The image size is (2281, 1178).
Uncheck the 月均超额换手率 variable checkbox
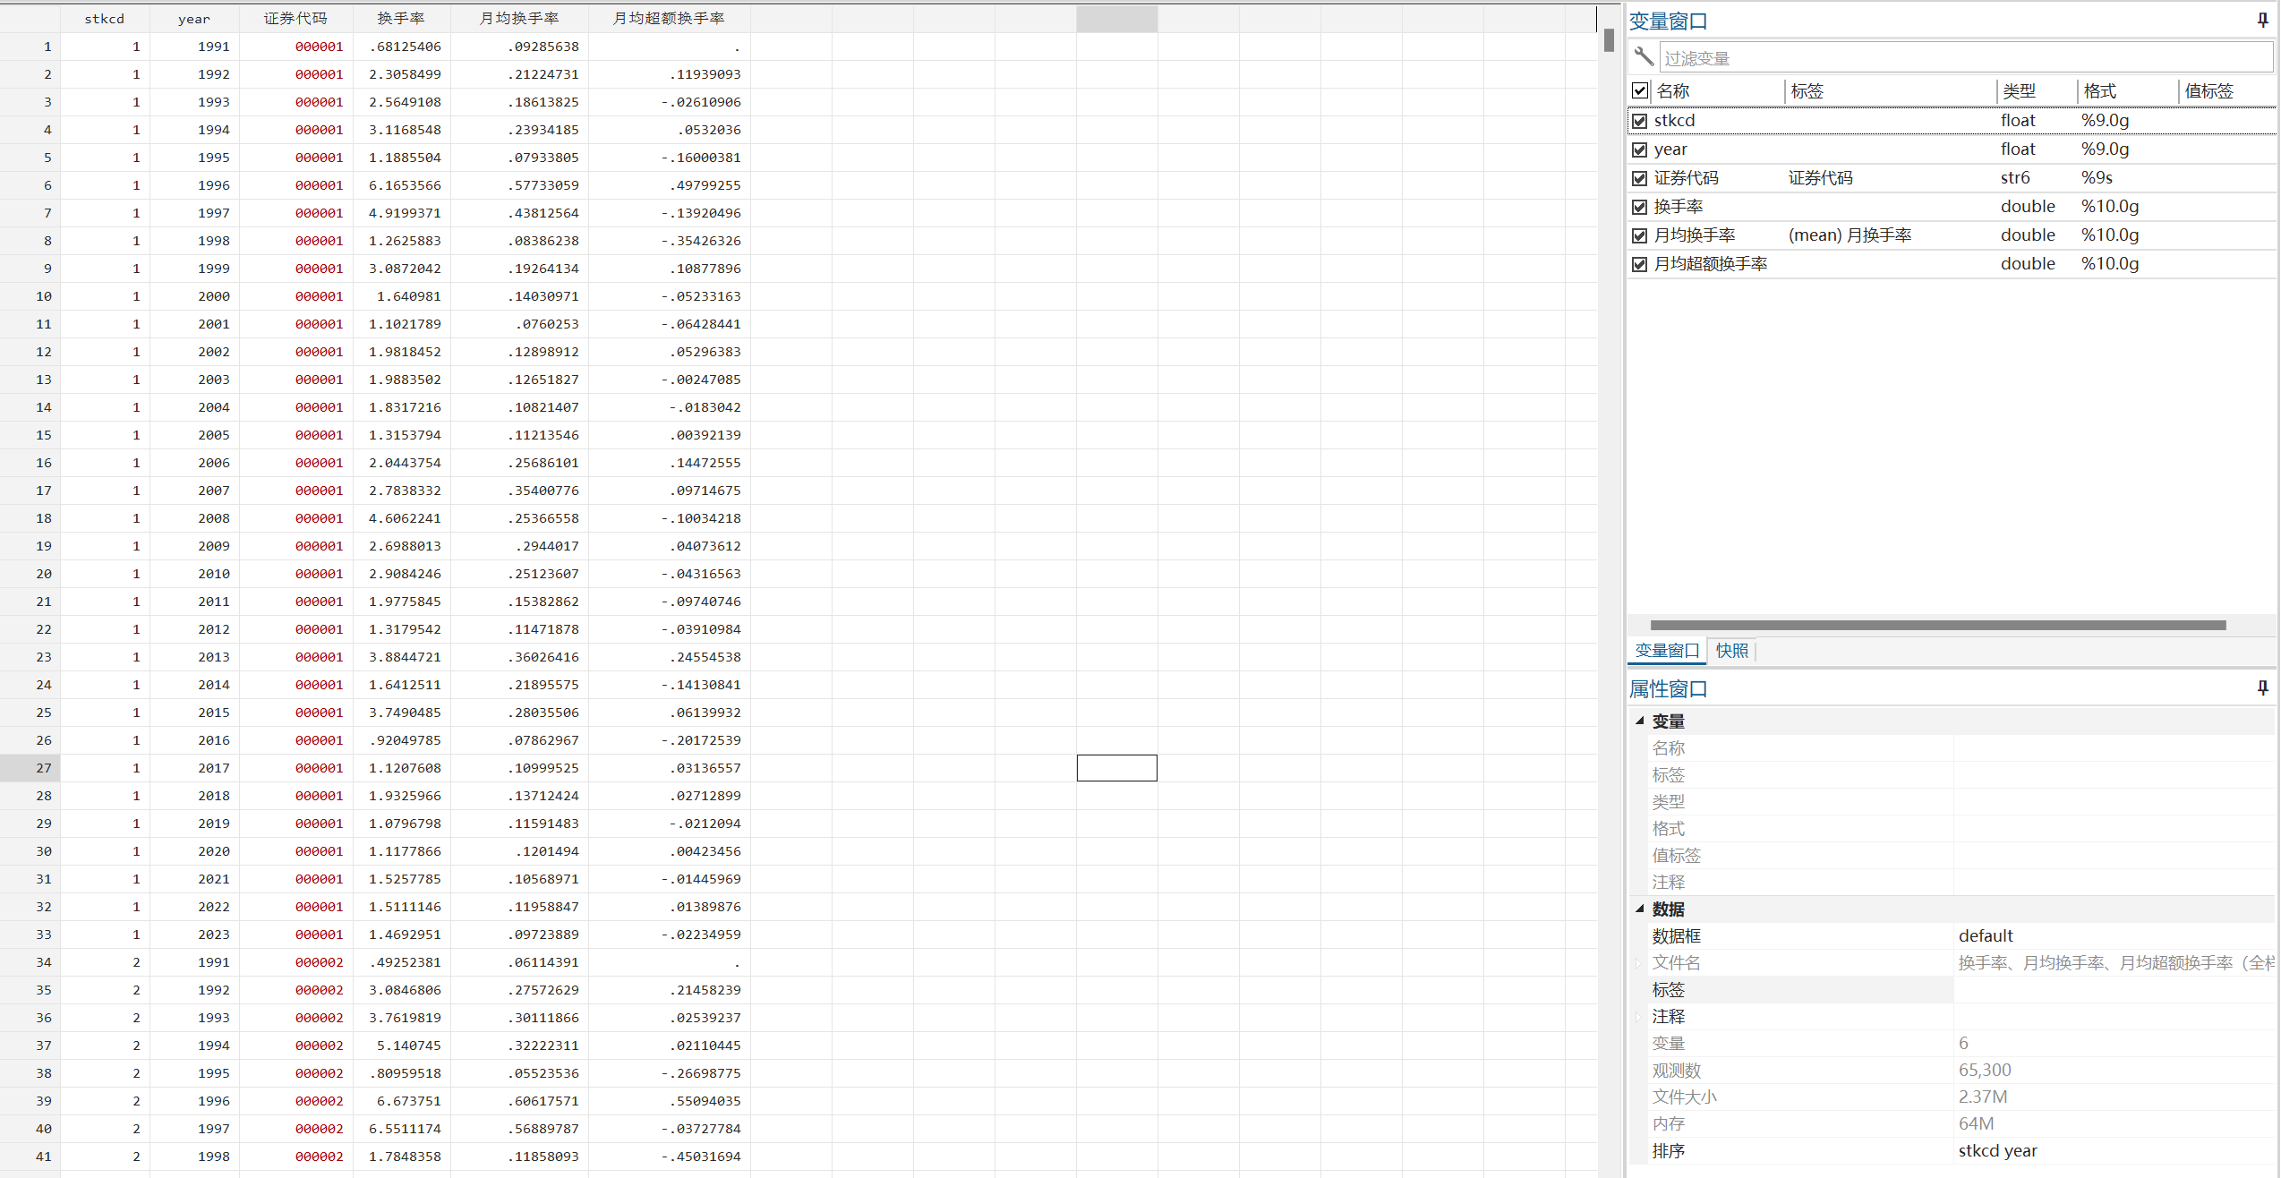[1640, 264]
